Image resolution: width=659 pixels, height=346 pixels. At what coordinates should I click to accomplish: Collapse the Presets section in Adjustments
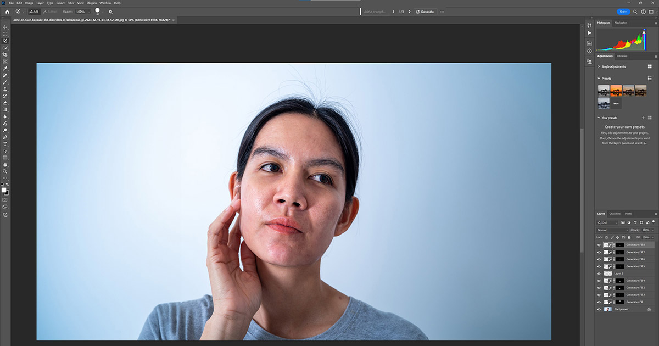(599, 79)
